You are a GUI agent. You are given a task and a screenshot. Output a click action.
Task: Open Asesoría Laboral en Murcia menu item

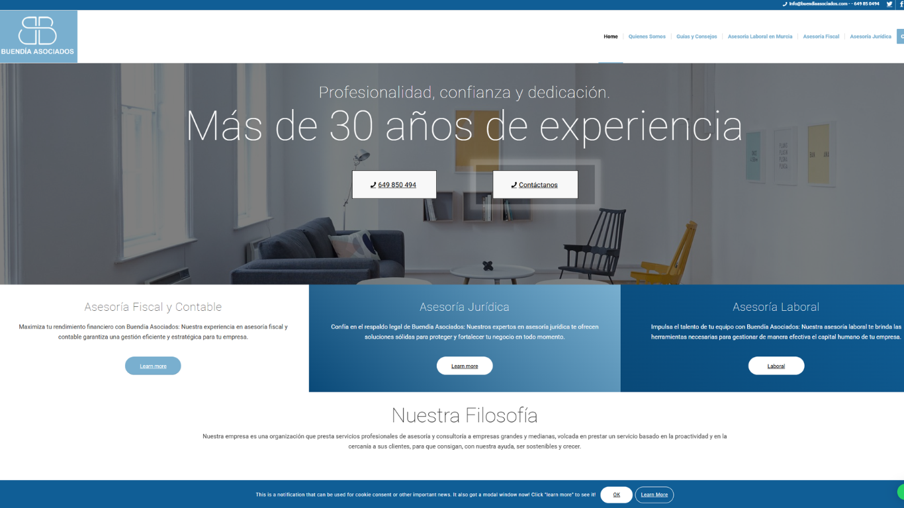pos(760,36)
